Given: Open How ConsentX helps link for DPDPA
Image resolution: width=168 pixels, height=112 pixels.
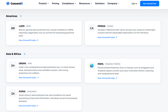Looking at the screenshot, I should [29, 78].
